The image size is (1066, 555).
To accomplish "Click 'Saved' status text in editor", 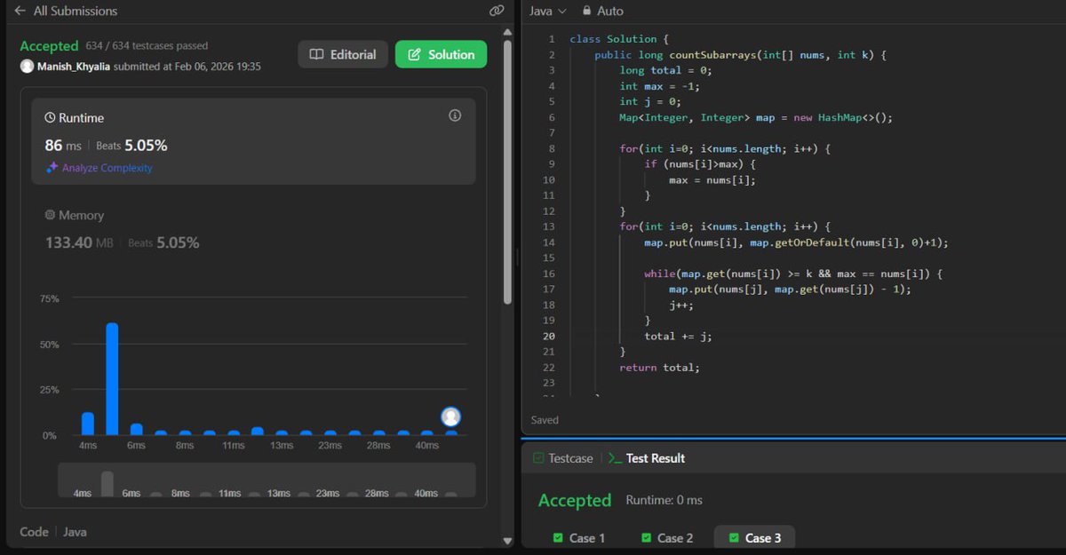I will (545, 420).
